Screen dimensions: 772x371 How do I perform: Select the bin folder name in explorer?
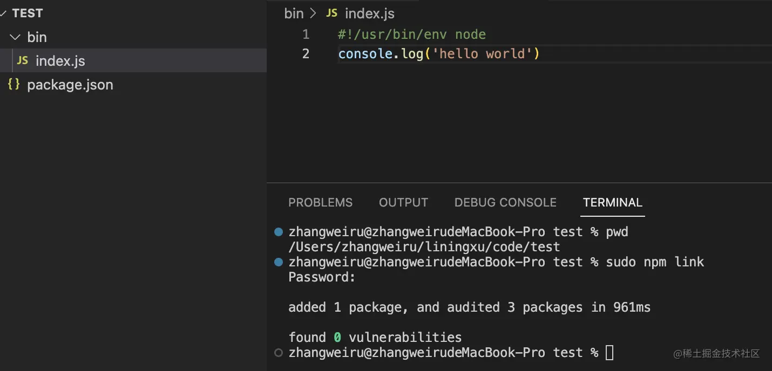37,37
